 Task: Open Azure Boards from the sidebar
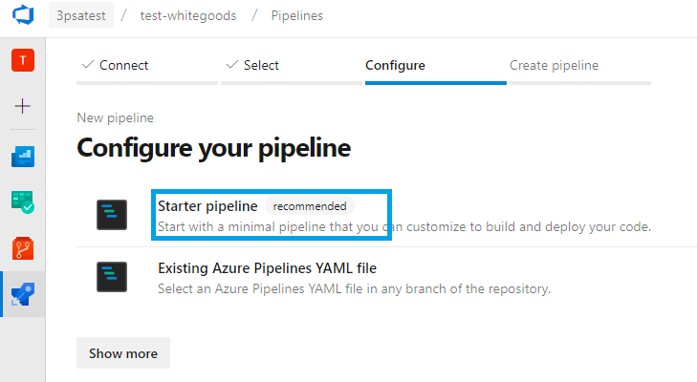(x=22, y=156)
